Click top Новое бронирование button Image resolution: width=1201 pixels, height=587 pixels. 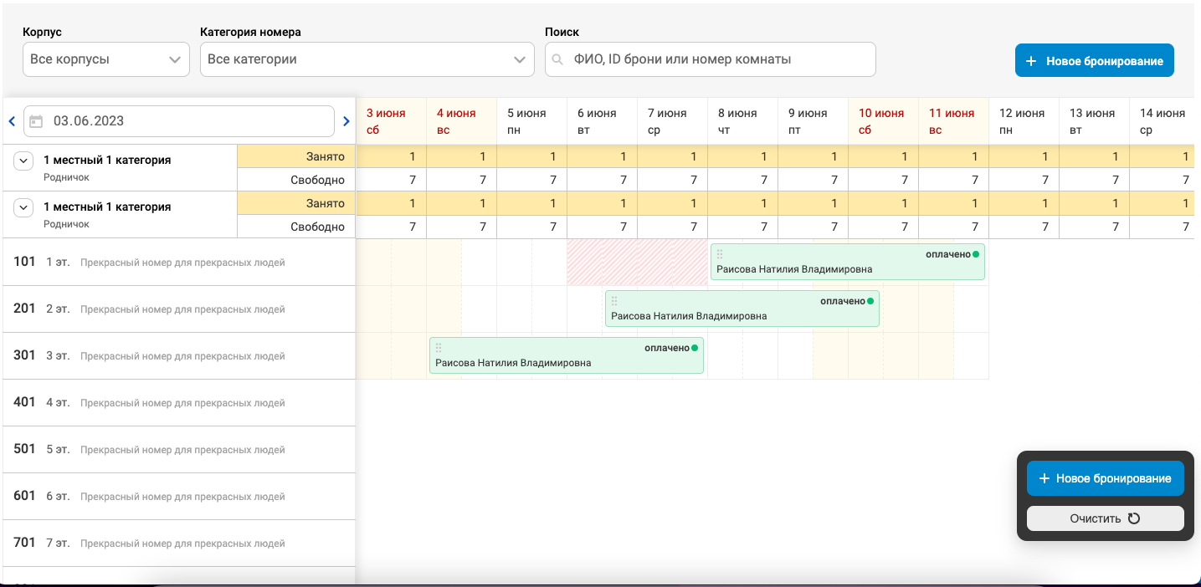(1095, 61)
